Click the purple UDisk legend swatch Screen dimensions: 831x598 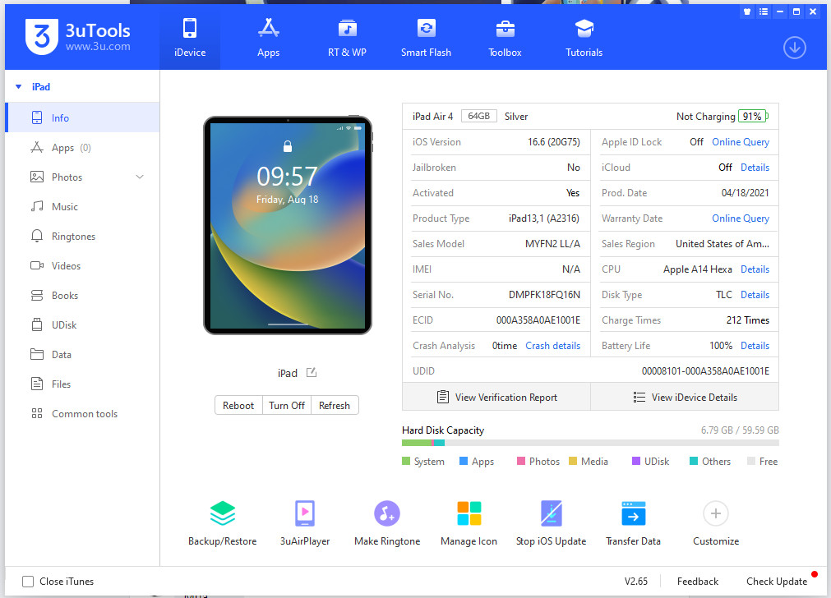pos(636,462)
